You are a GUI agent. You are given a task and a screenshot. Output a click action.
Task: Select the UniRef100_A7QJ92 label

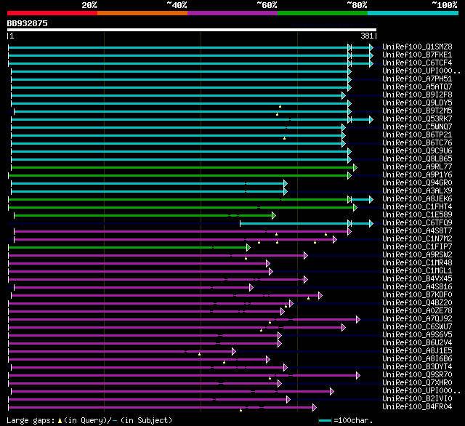pyautogui.click(x=417, y=319)
